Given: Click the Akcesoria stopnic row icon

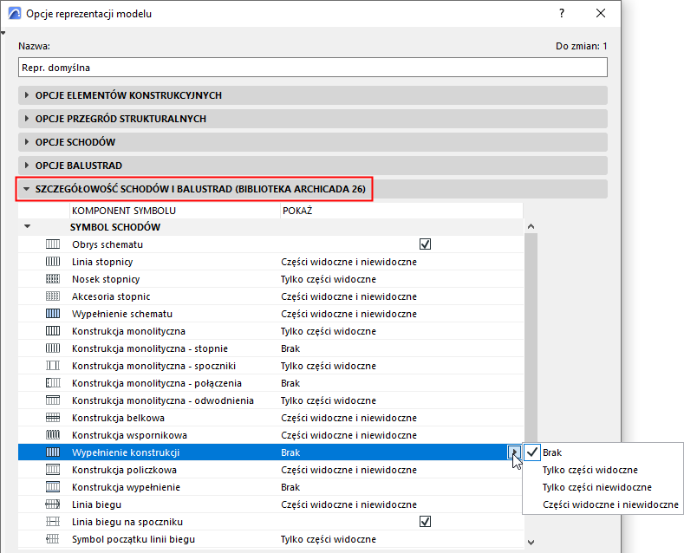Looking at the screenshot, I should click(x=53, y=296).
